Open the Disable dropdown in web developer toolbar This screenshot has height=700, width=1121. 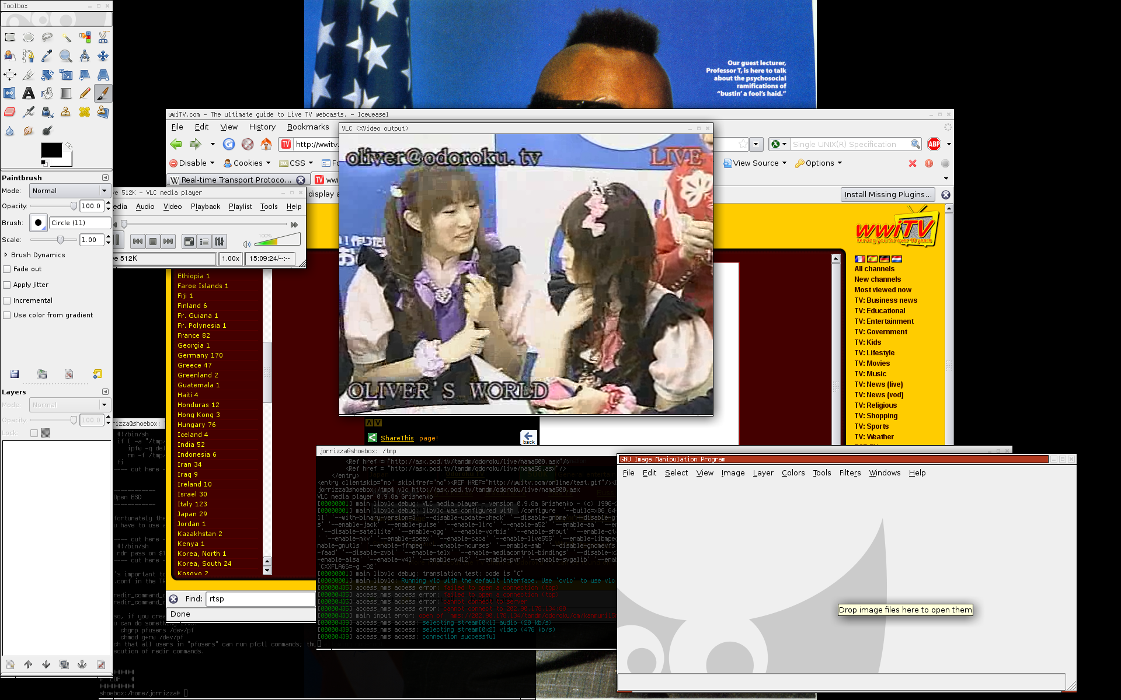[x=192, y=163]
